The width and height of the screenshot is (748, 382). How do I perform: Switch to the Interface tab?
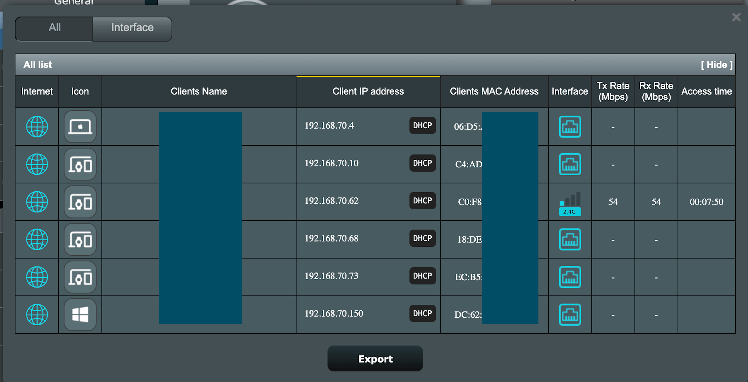pyautogui.click(x=132, y=28)
